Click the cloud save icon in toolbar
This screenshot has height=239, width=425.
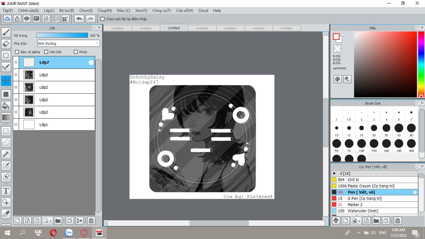[7, 19]
